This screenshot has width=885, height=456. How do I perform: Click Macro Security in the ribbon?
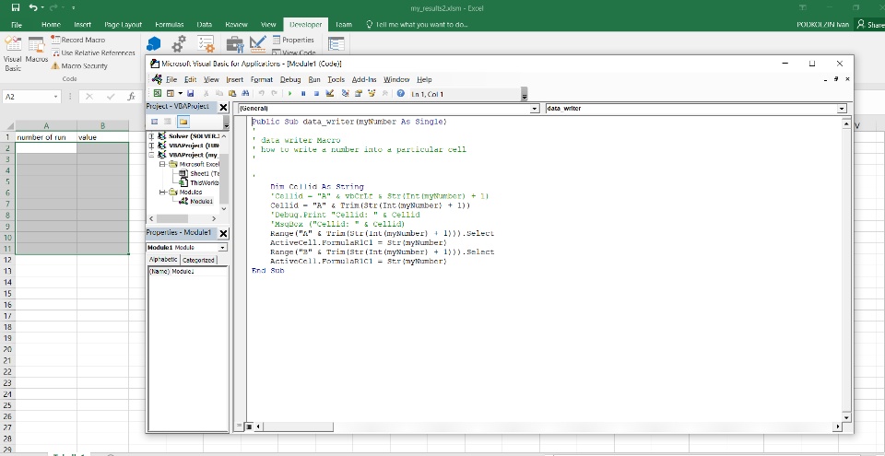tap(78, 65)
